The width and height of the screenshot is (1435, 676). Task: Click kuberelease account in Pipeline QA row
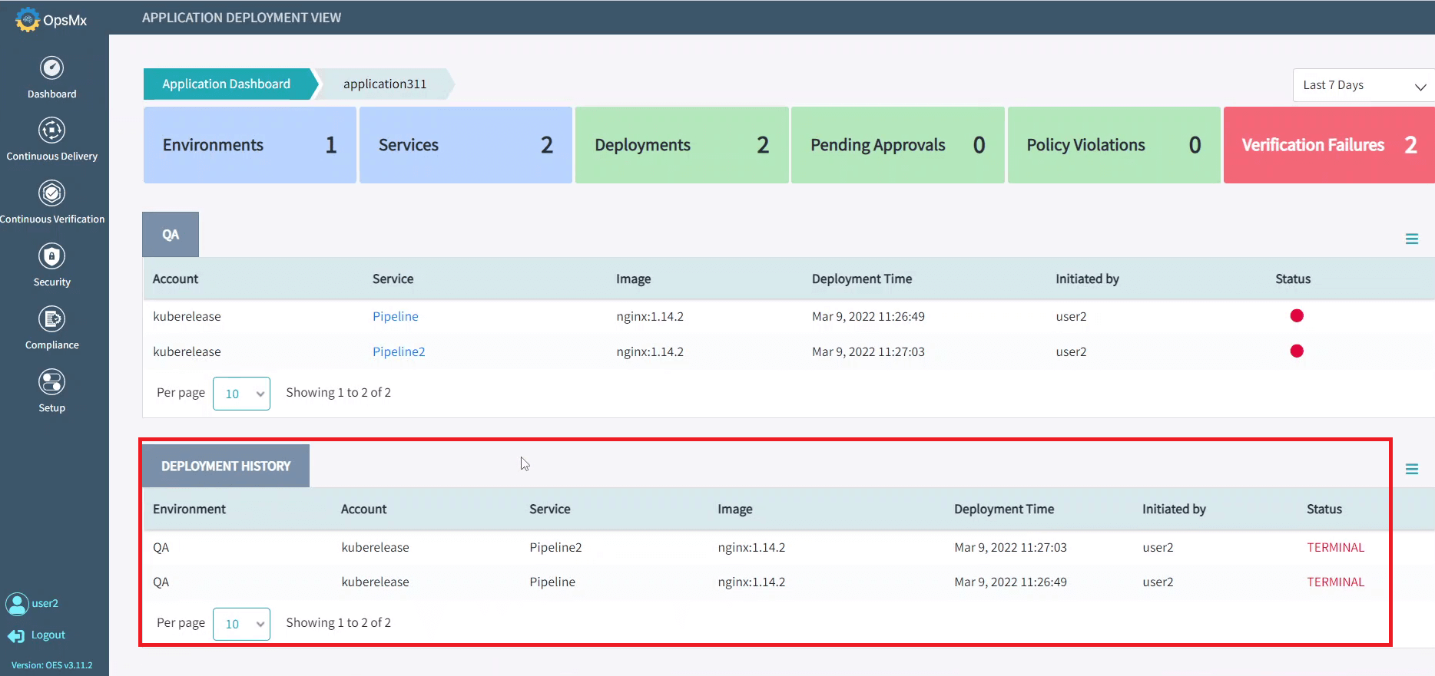pos(187,316)
